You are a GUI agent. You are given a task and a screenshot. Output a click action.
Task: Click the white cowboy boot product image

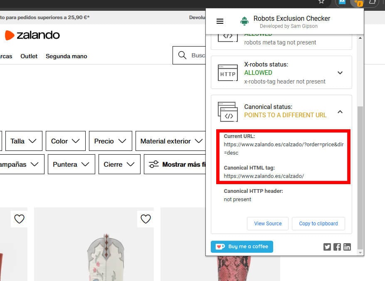tap(94, 244)
